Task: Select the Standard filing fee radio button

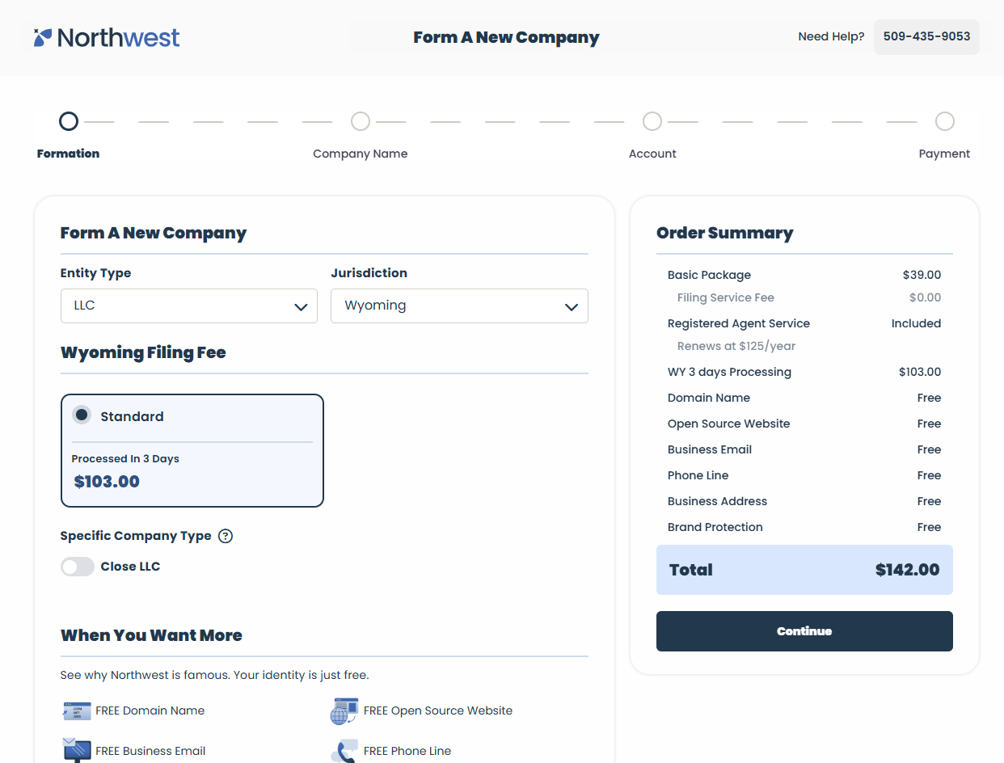Action: click(82, 415)
